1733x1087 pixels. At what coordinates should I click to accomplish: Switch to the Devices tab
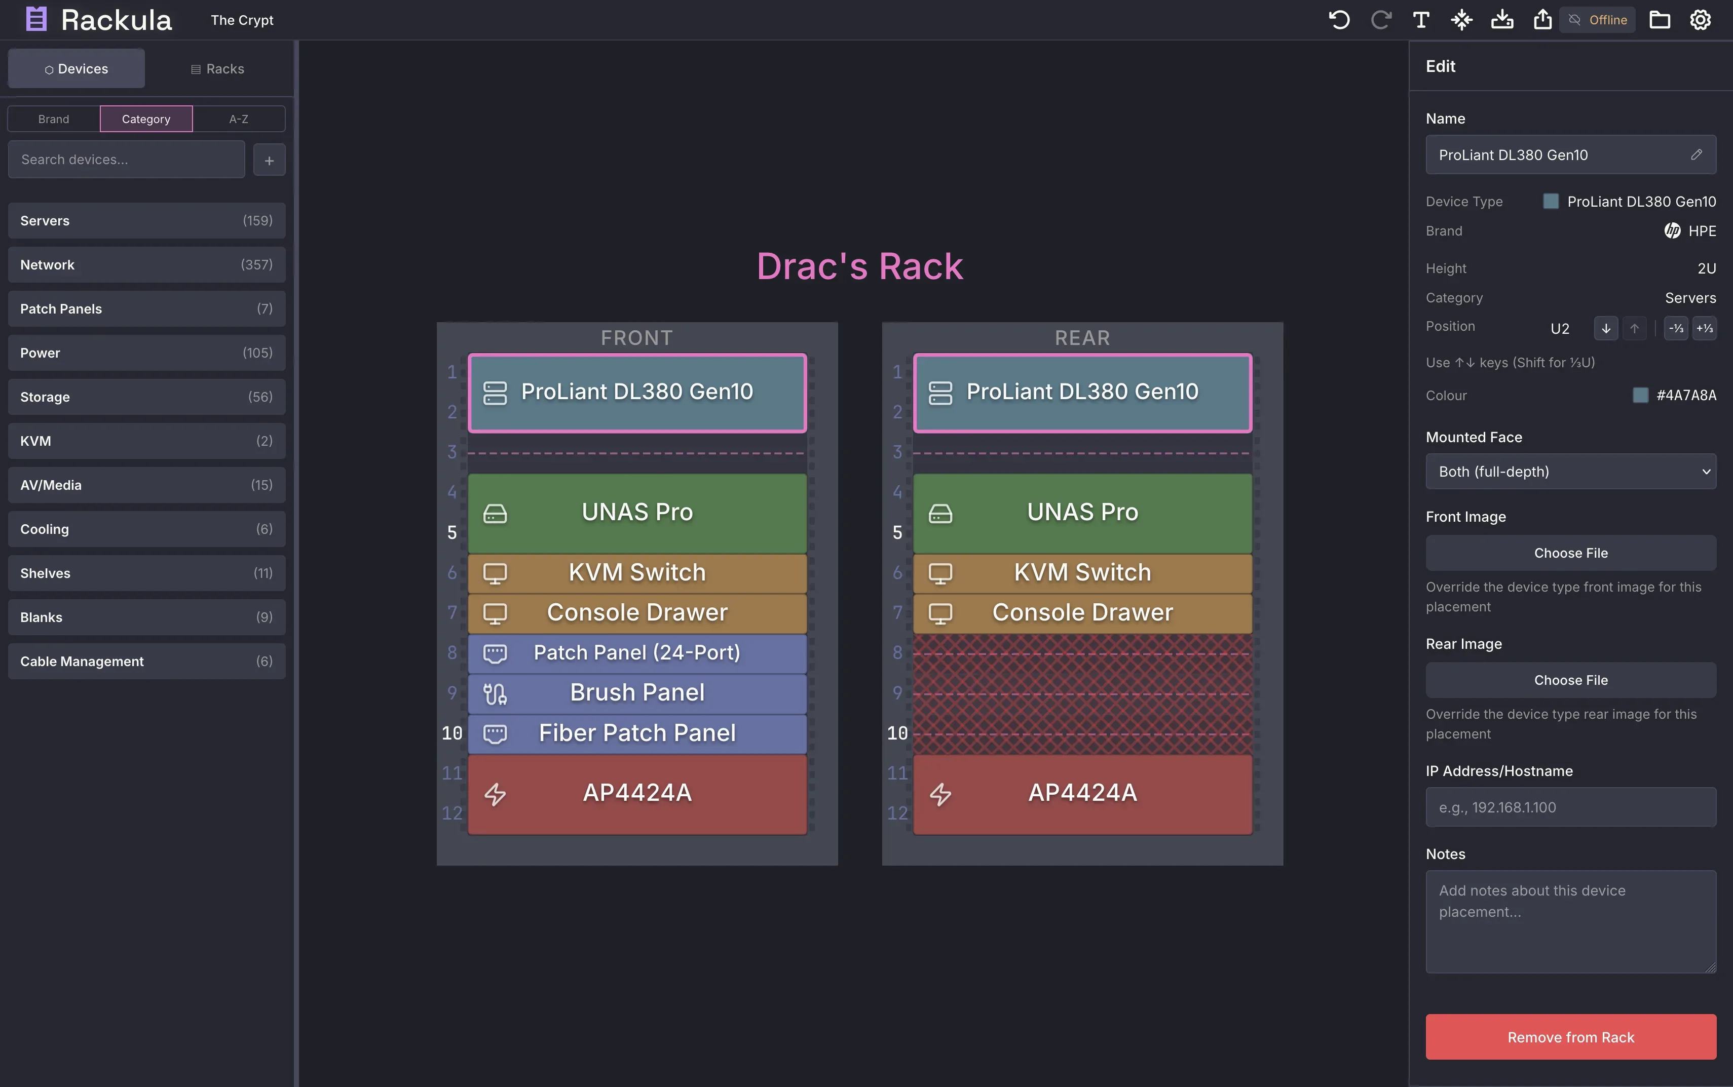click(x=76, y=68)
